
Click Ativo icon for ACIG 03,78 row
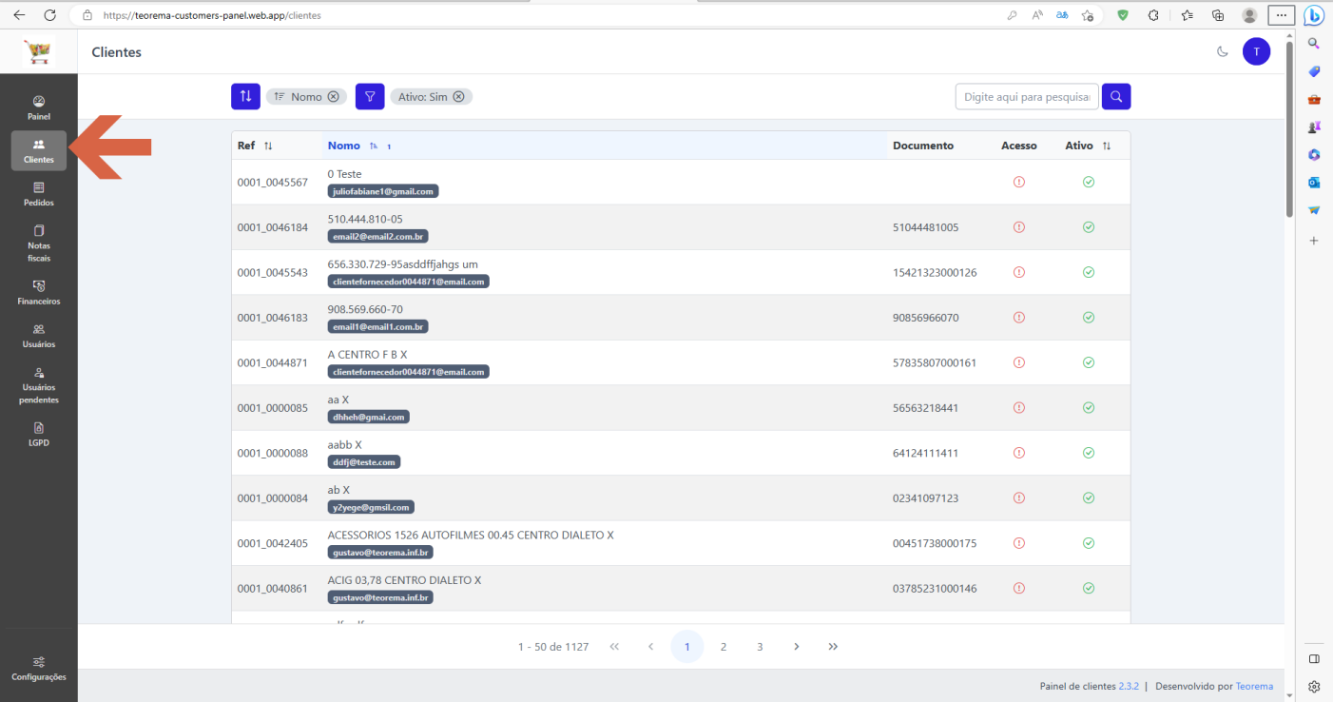click(x=1089, y=589)
